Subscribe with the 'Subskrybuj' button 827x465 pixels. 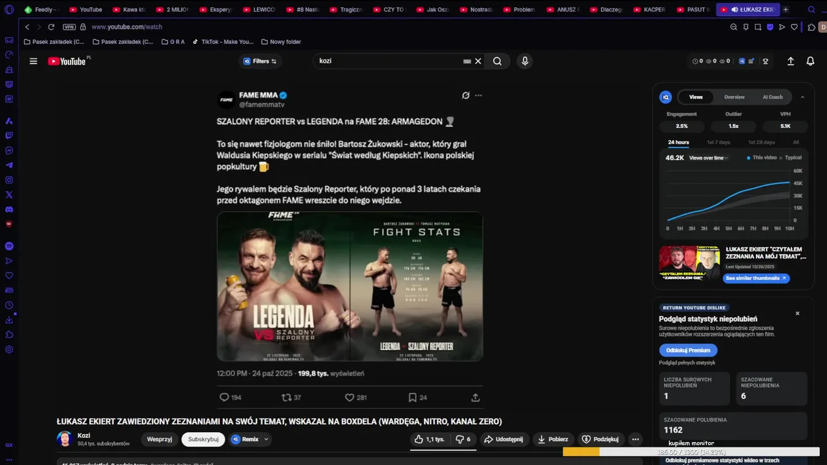[204, 439]
